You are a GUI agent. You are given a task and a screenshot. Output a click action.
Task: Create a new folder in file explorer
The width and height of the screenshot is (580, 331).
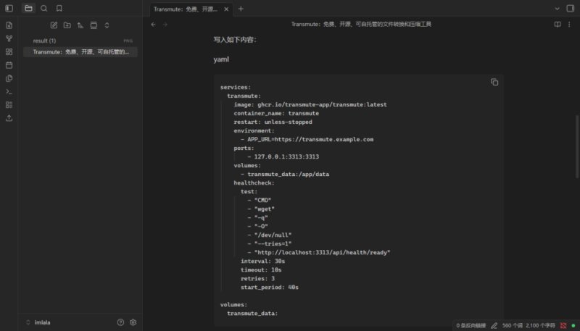pyautogui.click(x=67, y=25)
